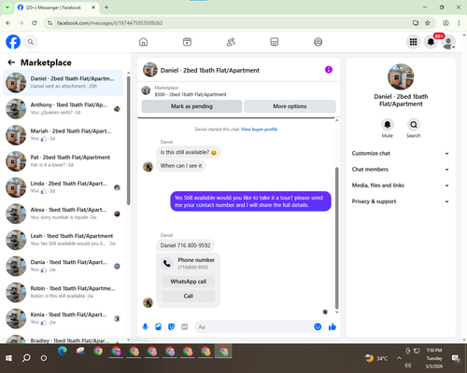Mute this conversation with the bell button
This screenshot has height=373, width=467.
(x=388, y=125)
